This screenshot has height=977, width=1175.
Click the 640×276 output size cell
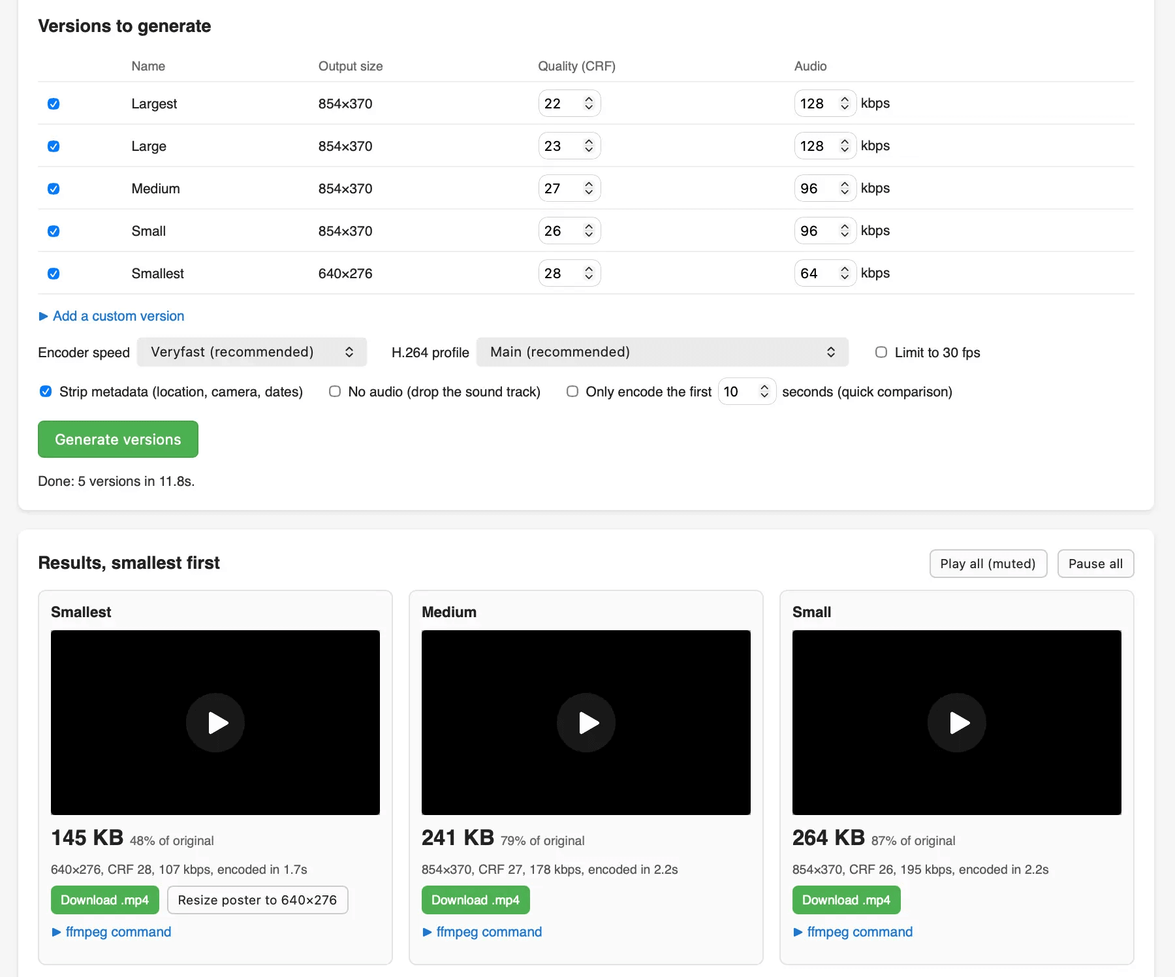tap(345, 274)
